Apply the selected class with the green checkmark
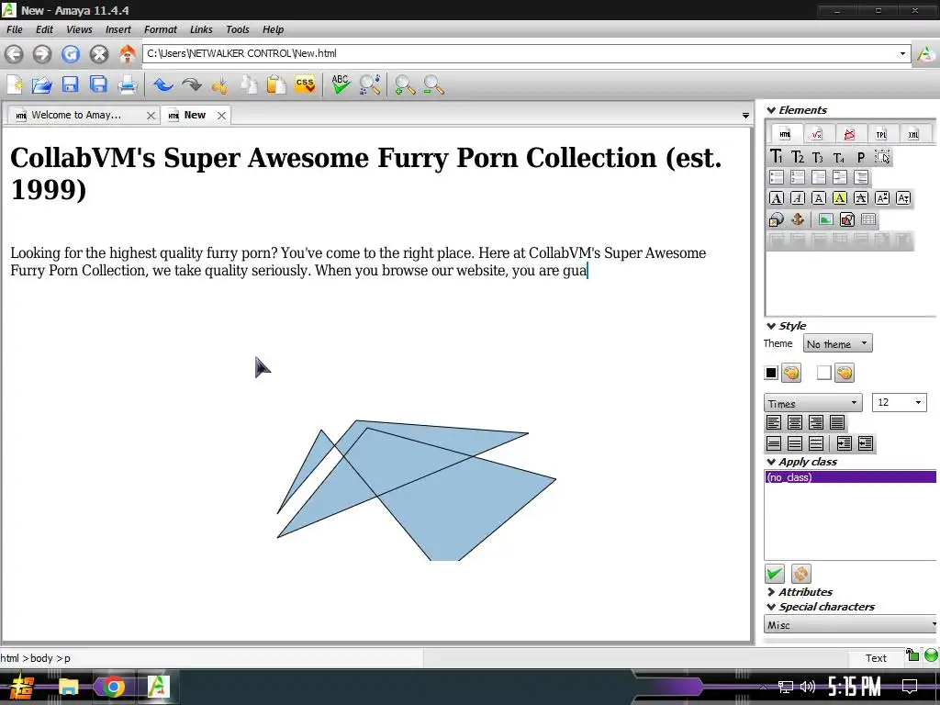 click(x=775, y=575)
